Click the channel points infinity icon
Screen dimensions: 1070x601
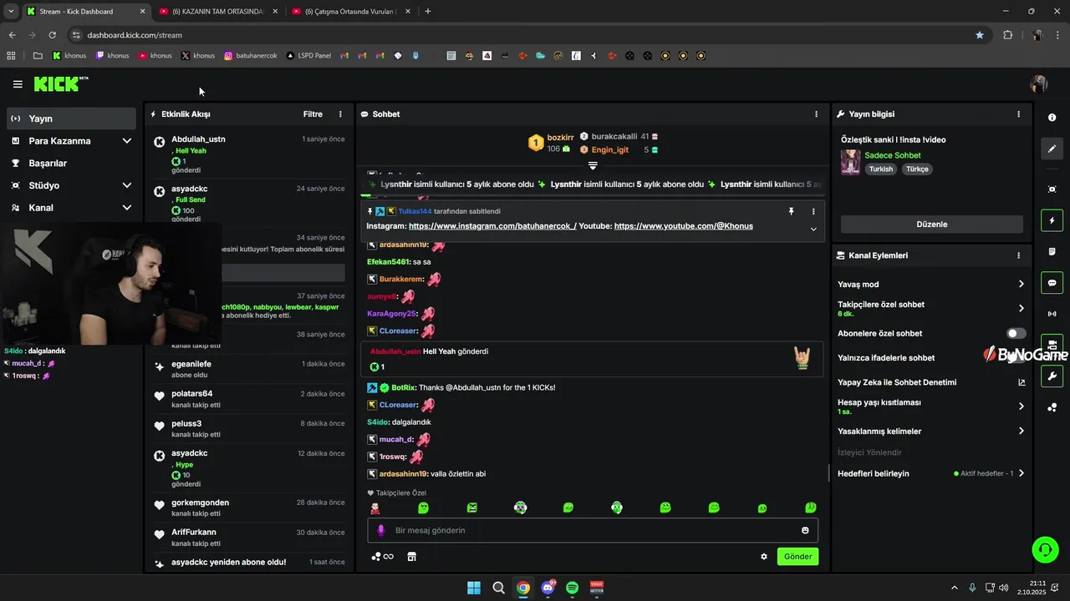pos(383,557)
